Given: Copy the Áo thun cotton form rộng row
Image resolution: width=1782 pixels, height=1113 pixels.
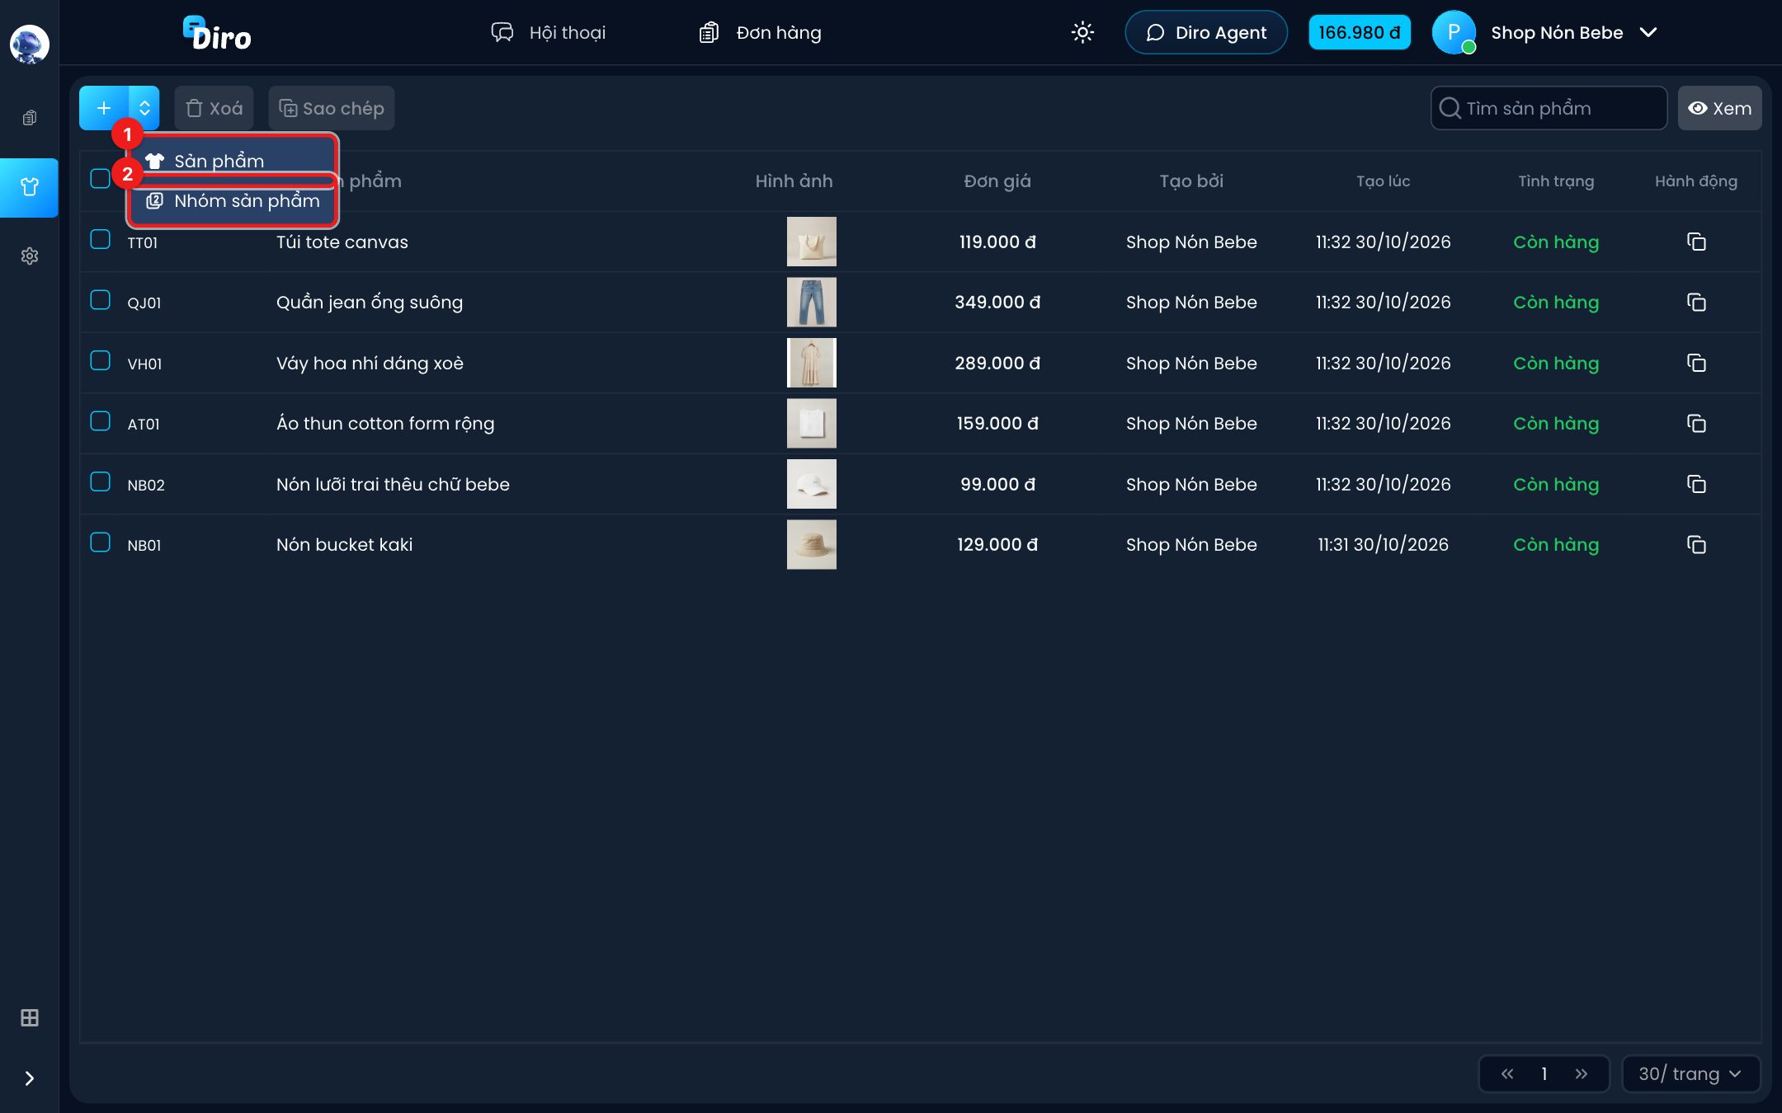Looking at the screenshot, I should pos(1696,424).
